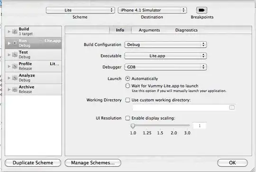
Task: Click the Build action hammer icon
Action: coord(15,31)
